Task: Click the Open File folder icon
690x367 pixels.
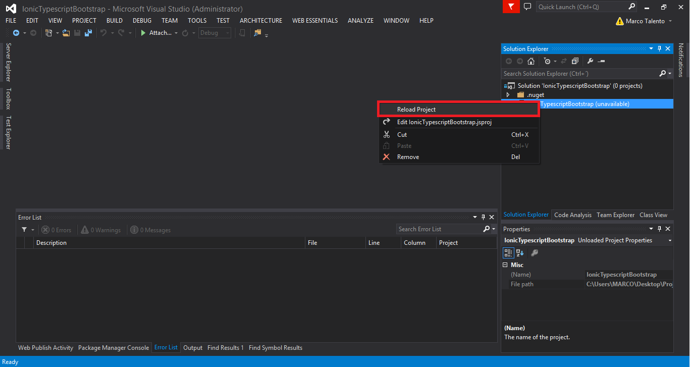Action: 66,33
